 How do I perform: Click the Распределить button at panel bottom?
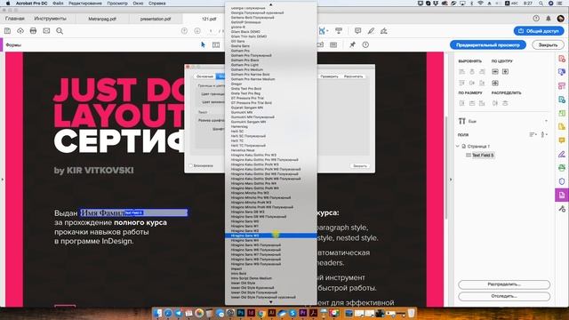pyautogui.click(x=504, y=284)
